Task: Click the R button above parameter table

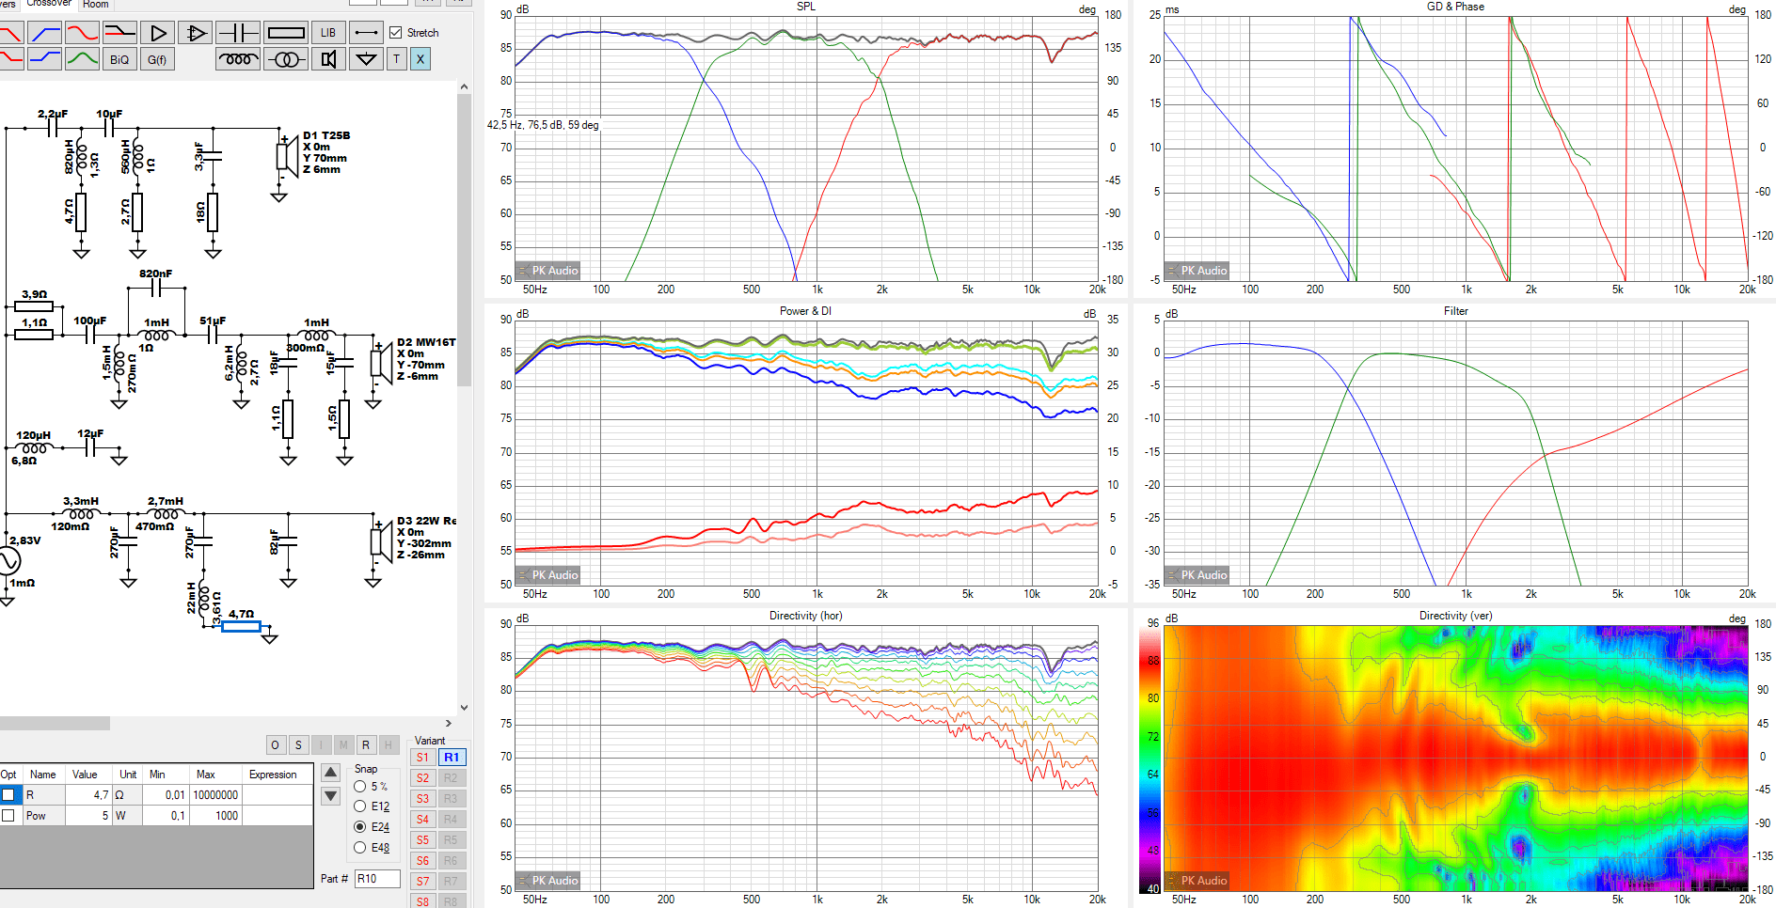Action: 366,745
